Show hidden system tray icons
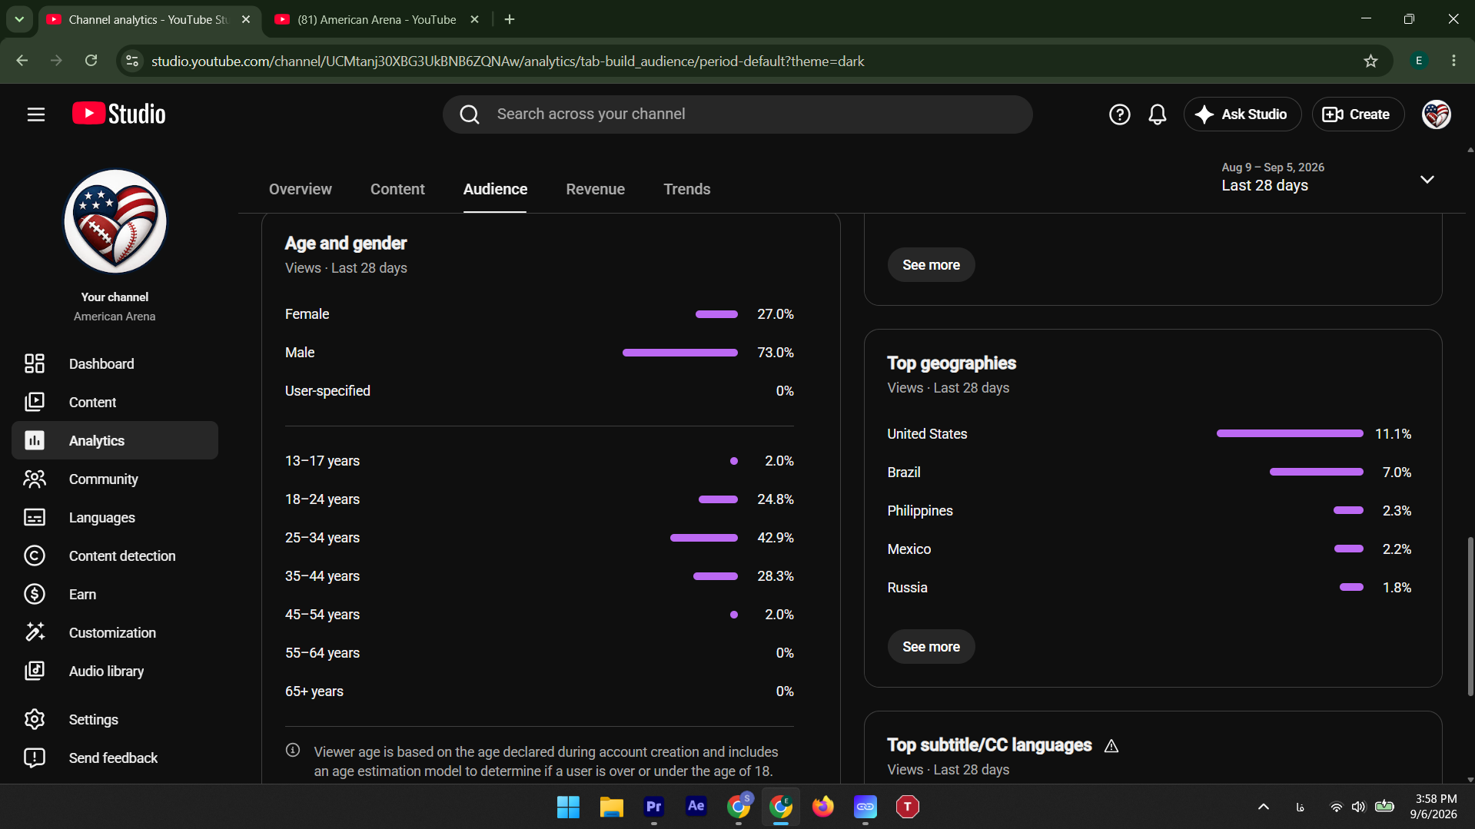The height and width of the screenshot is (829, 1475). click(1263, 807)
